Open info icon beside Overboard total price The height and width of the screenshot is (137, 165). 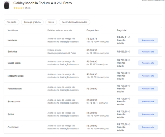click(x=129, y=124)
